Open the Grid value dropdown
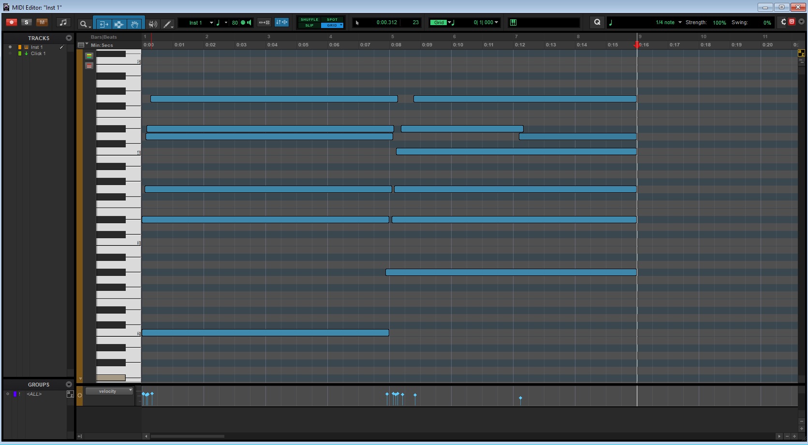The width and height of the screenshot is (808, 445). (449, 22)
